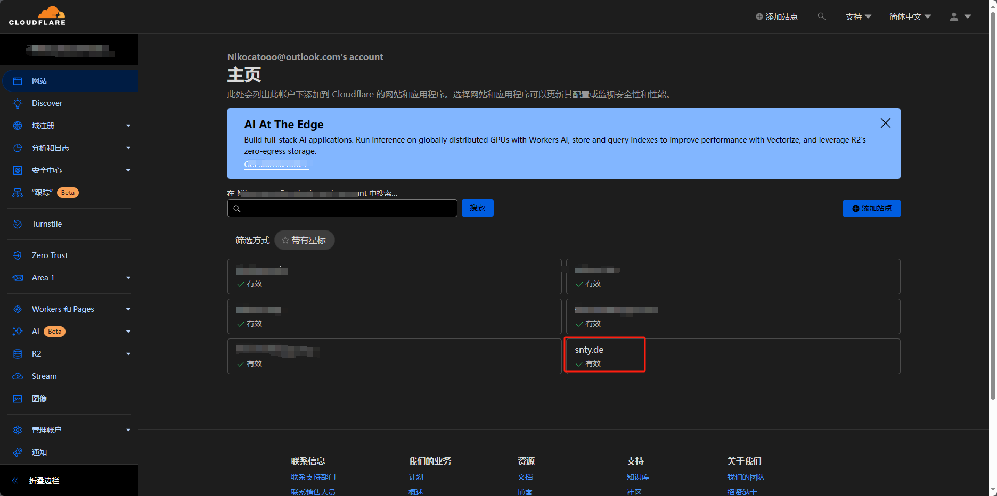Click the Area 1 mail icon
This screenshot has height=496, width=997.
pyautogui.click(x=18, y=278)
